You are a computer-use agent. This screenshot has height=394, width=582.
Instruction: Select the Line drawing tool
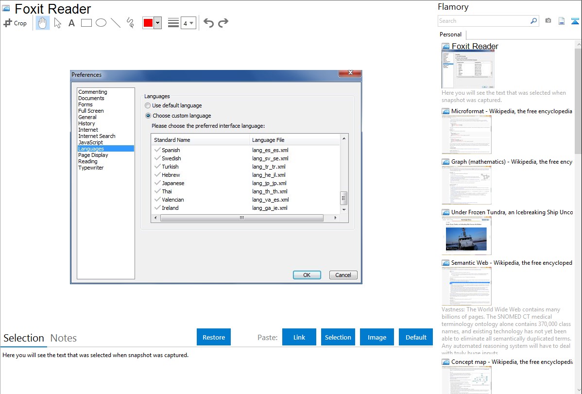tap(116, 23)
